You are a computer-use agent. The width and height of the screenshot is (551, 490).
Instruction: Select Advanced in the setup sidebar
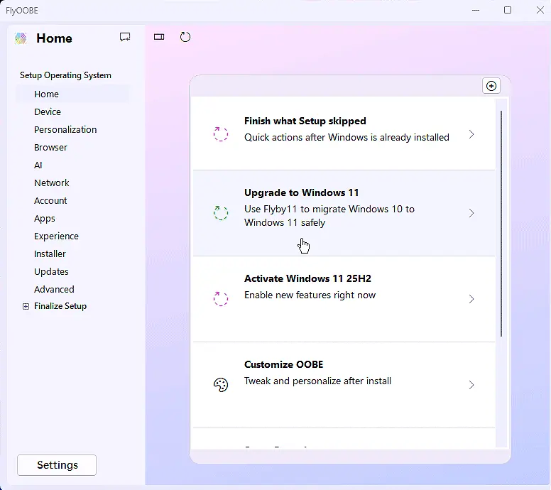coord(54,289)
